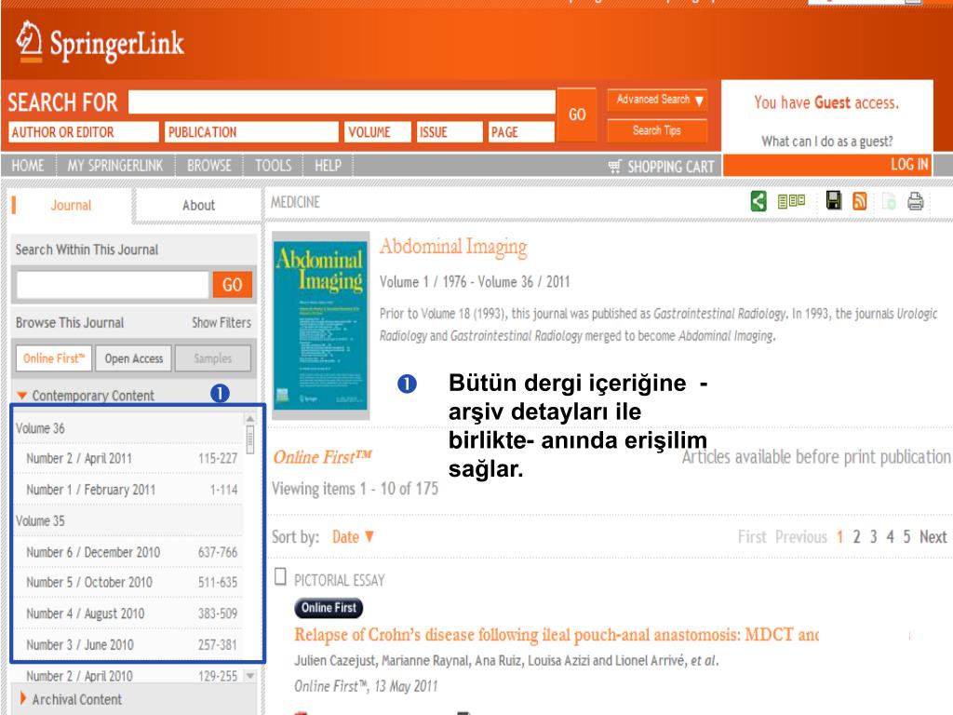Open Number 2 / April 2010 issue
The height and width of the screenshot is (715, 953).
(79, 676)
